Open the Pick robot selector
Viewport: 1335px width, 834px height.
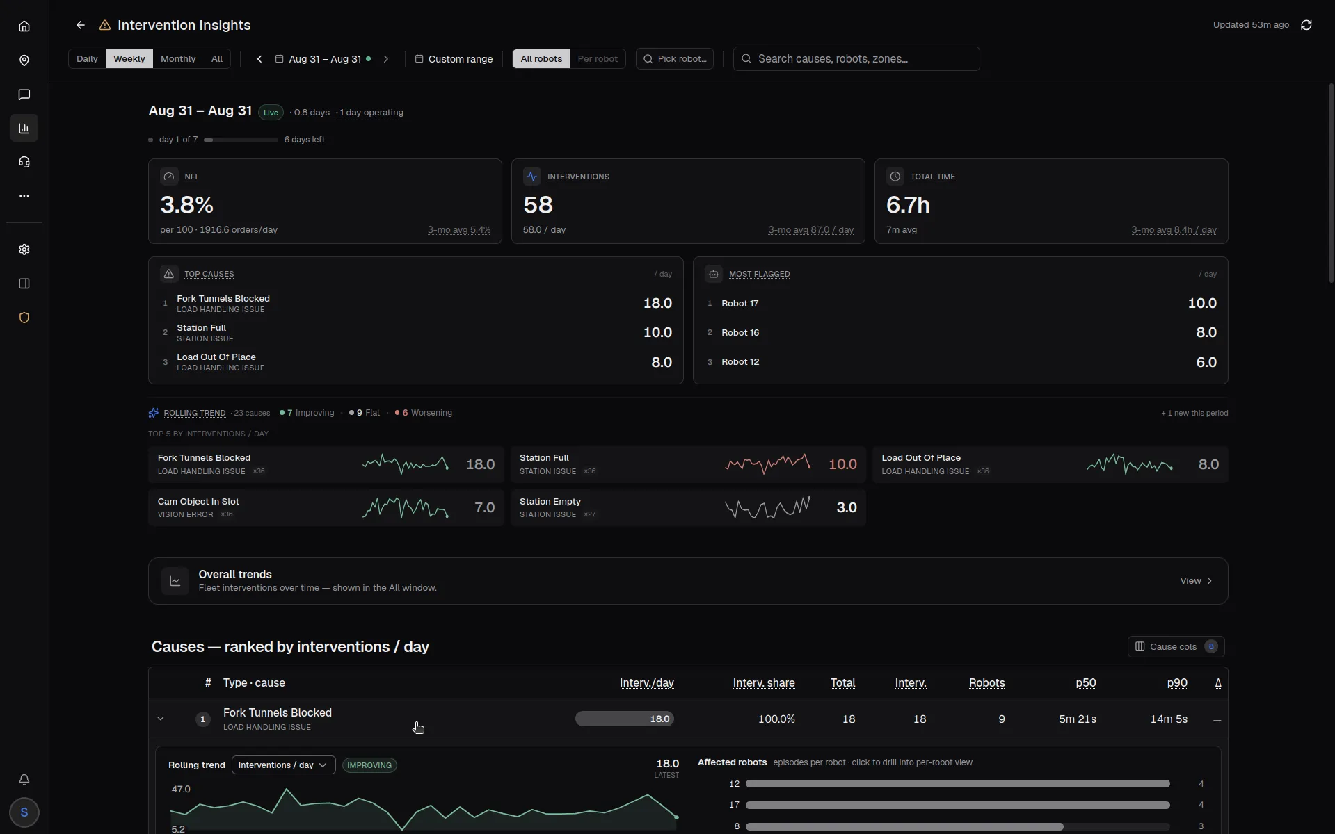(675, 59)
